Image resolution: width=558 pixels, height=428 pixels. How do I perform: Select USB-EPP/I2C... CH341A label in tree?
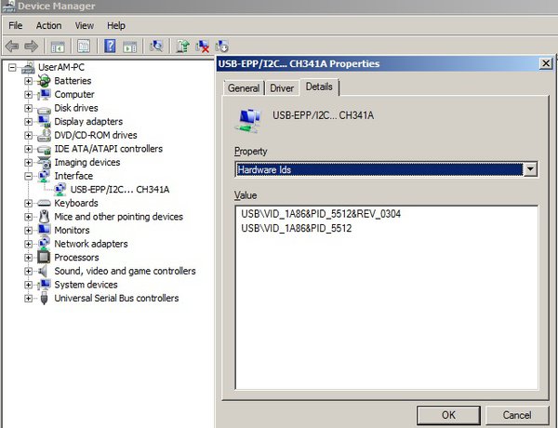point(120,190)
